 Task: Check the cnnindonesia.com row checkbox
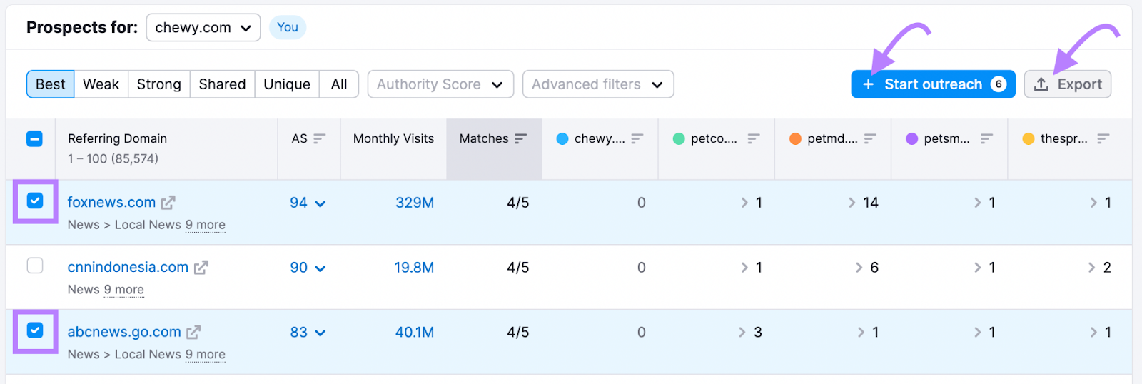[x=35, y=266]
